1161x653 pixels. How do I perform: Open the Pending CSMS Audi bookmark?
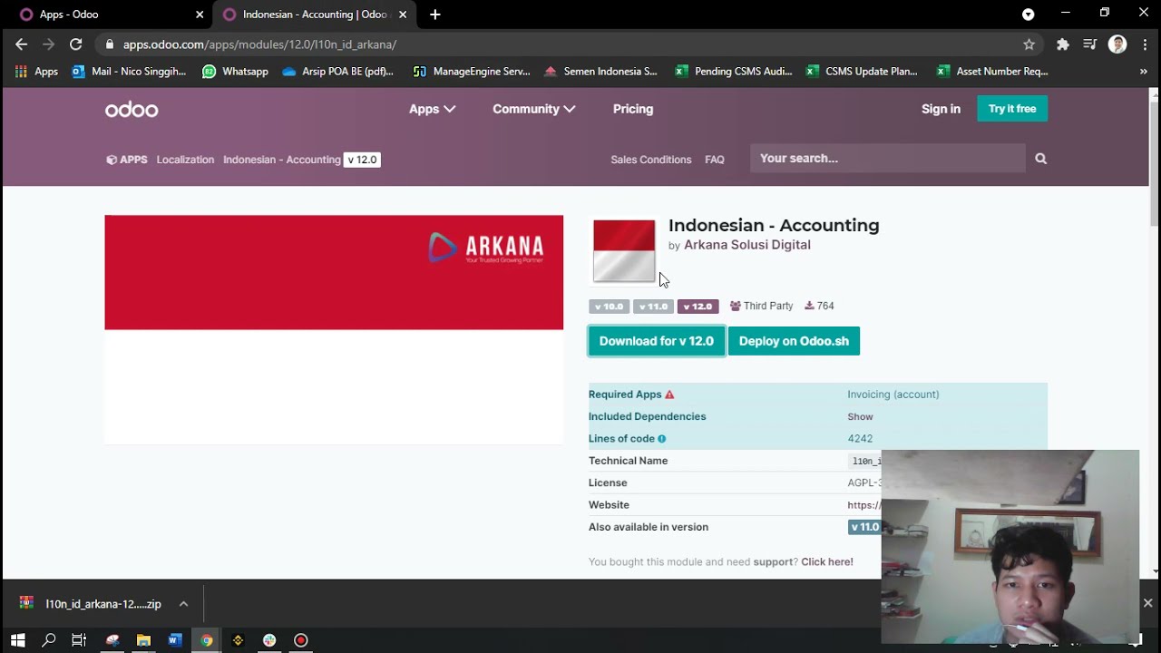click(733, 71)
